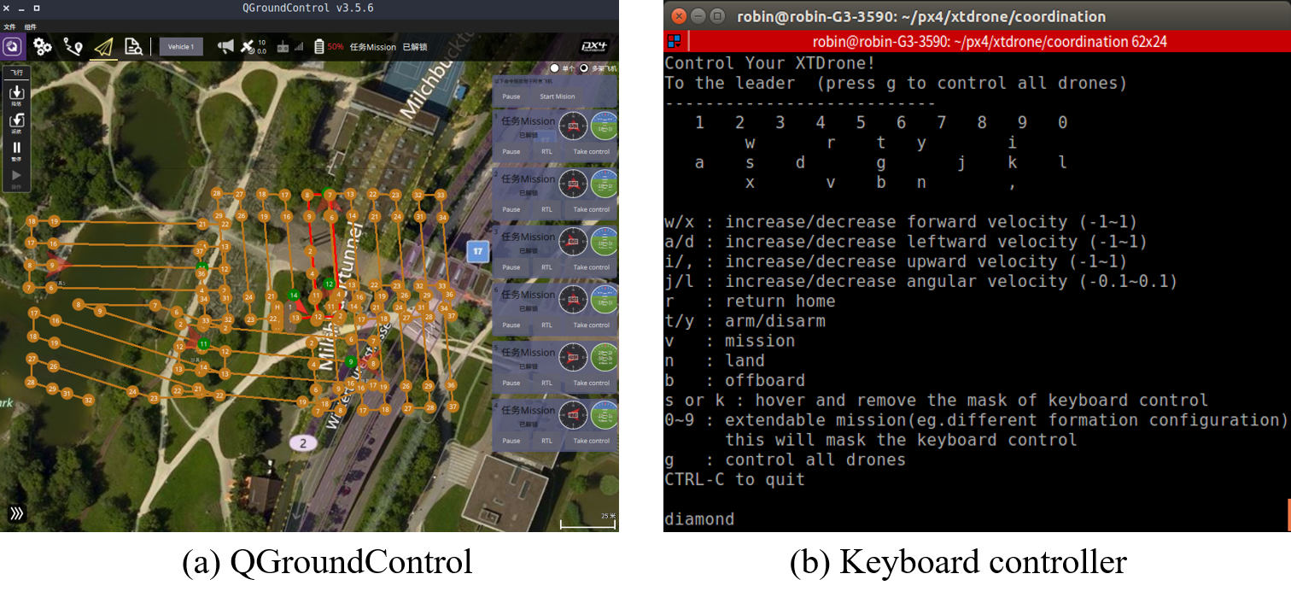Click the battery 50% indicator
This screenshot has height=603, width=1291.
click(329, 47)
